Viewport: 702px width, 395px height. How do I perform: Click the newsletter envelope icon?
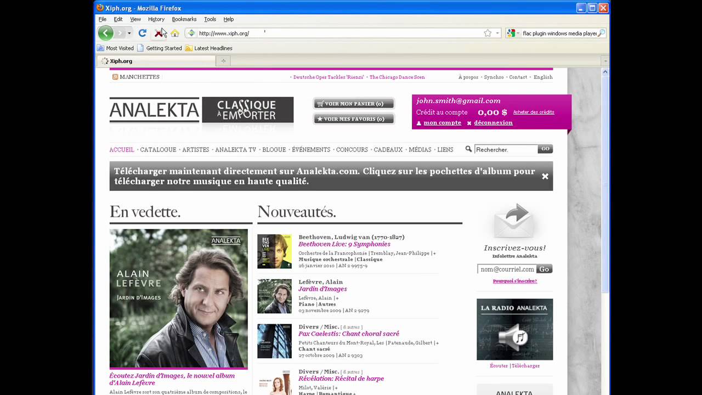pyautogui.click(x=514, y=221)
